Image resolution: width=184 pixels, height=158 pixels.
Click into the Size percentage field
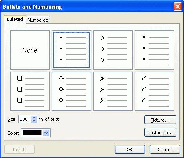(25, 119)
